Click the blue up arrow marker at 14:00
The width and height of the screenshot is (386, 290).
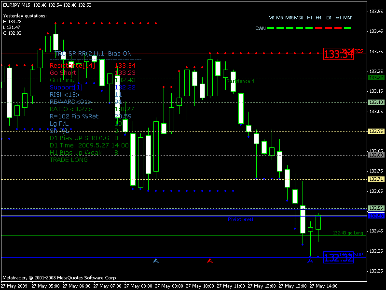[310, 261]
